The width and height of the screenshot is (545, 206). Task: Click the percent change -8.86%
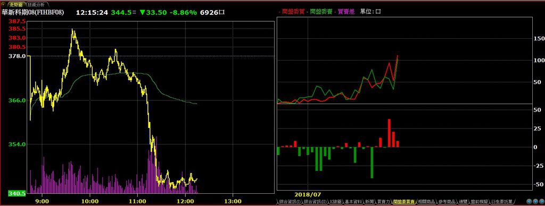[x=183, y=13]
